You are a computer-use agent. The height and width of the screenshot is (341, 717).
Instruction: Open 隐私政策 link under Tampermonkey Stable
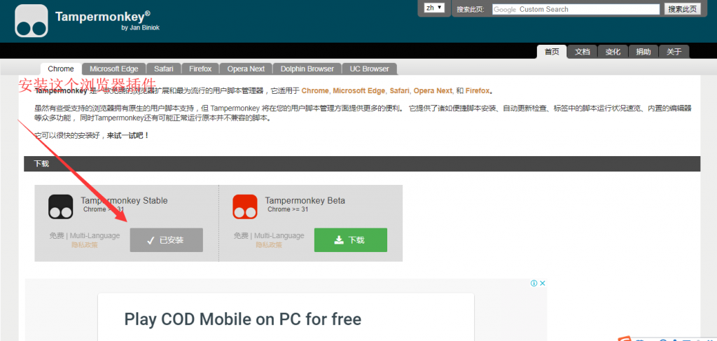85,245
